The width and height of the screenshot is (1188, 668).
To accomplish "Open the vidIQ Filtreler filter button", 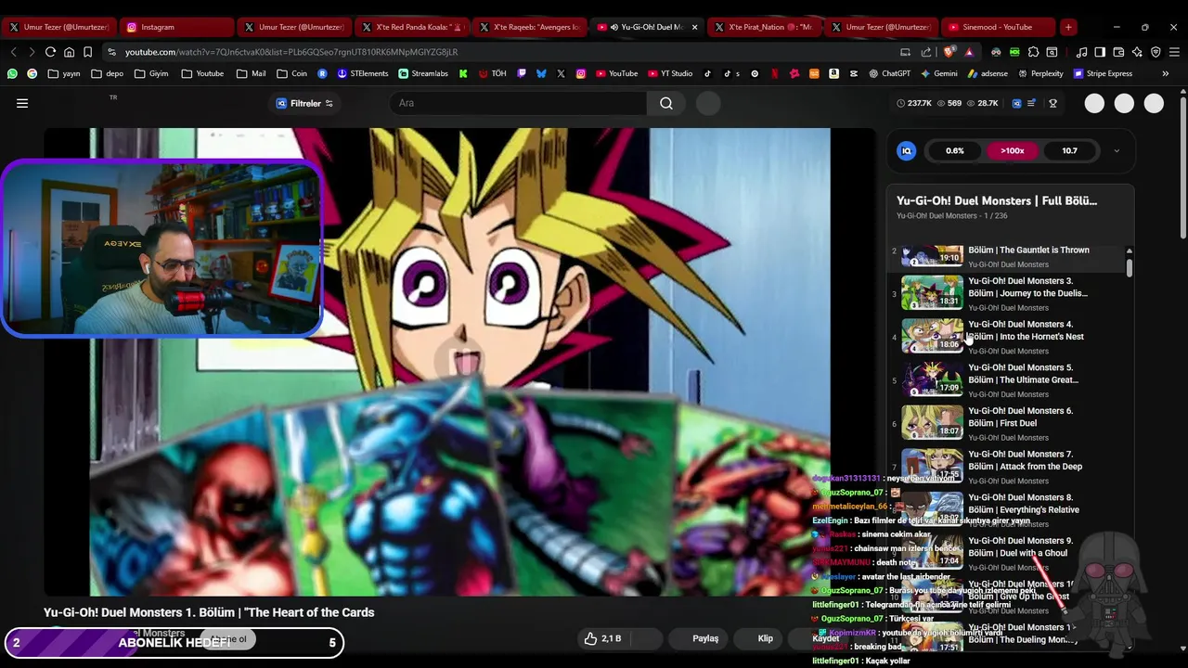I will 305,103.
